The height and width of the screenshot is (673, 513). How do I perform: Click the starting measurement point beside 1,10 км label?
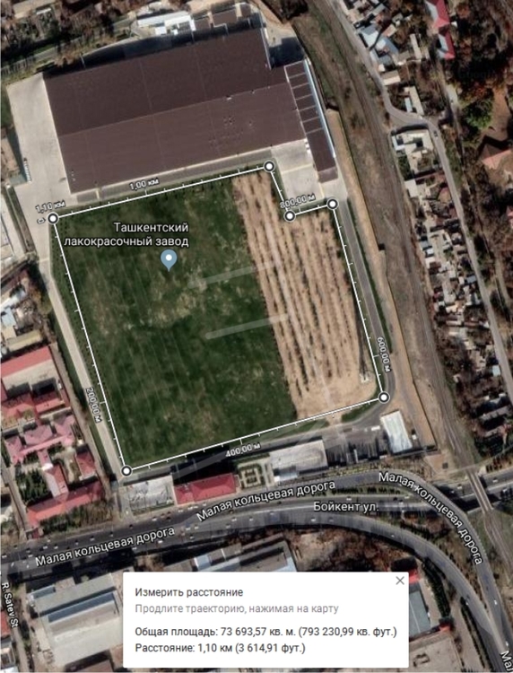pyautogui.click(x=53, y=218)
